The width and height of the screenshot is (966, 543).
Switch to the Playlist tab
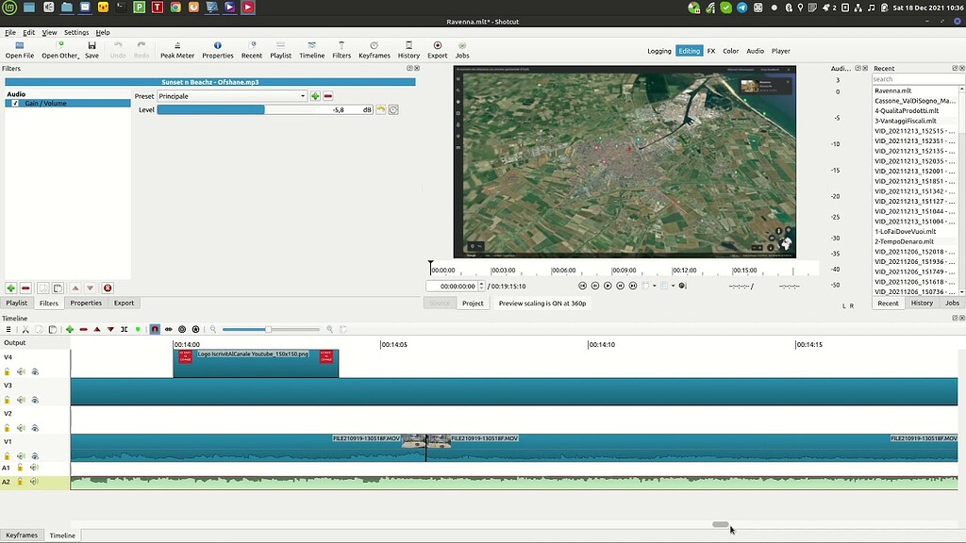tap(17, 303)
